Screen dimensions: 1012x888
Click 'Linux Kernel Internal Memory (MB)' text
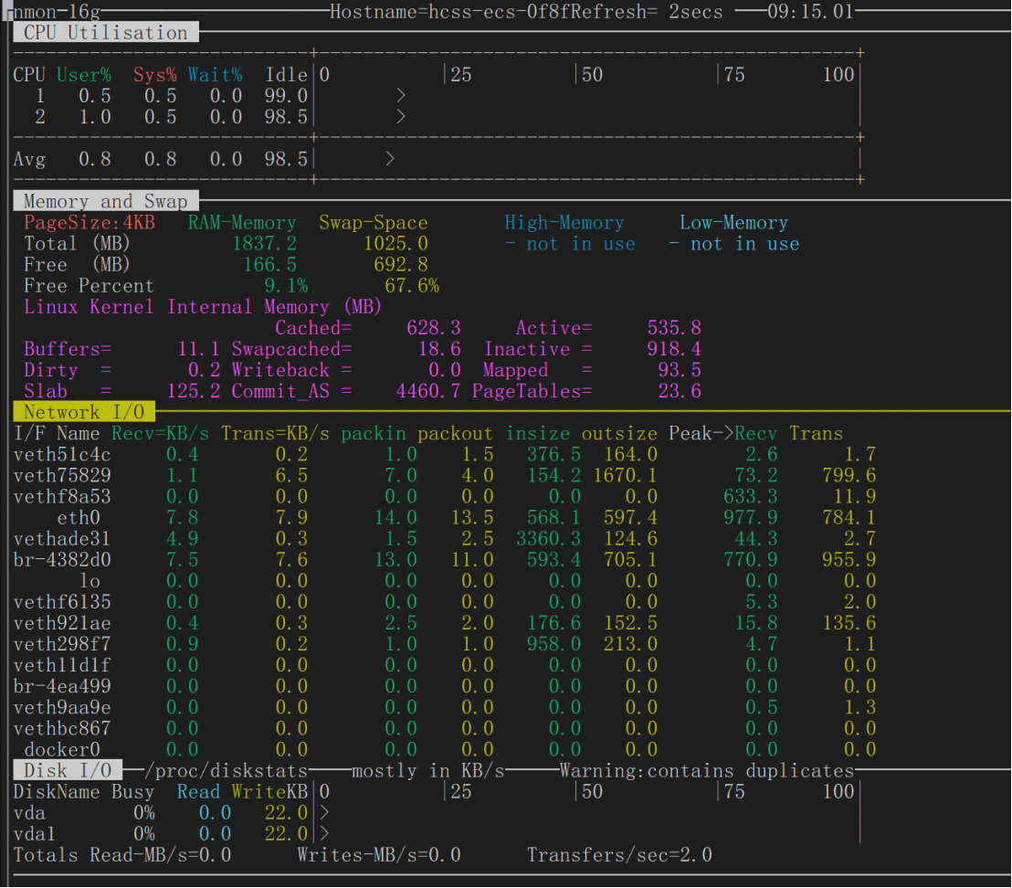point(203,307)
